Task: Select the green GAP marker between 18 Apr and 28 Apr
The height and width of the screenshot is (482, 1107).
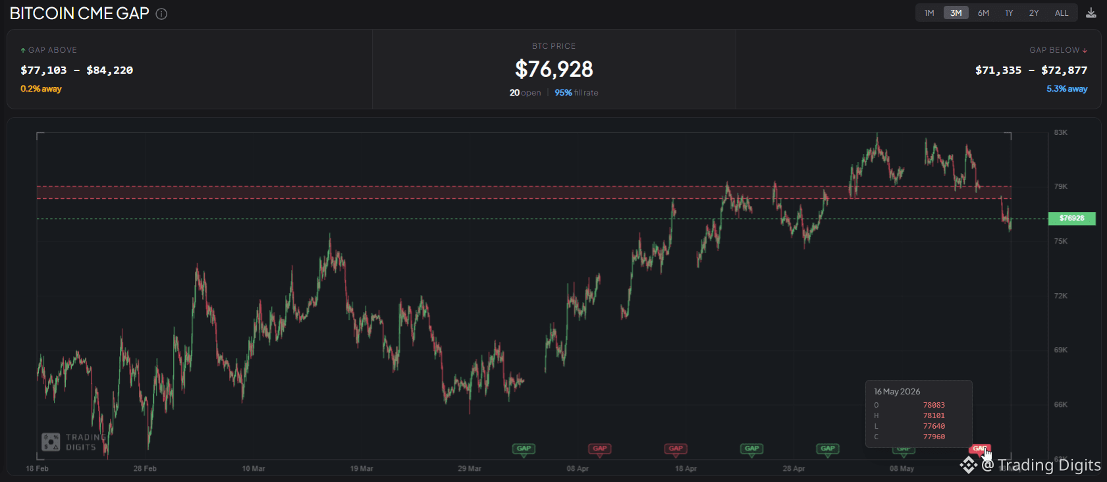Action: coord(751,449)
